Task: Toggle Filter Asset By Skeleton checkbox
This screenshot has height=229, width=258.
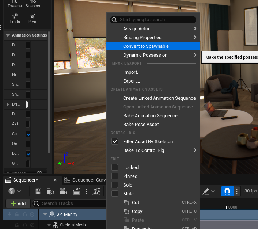Action: point(115,141)
